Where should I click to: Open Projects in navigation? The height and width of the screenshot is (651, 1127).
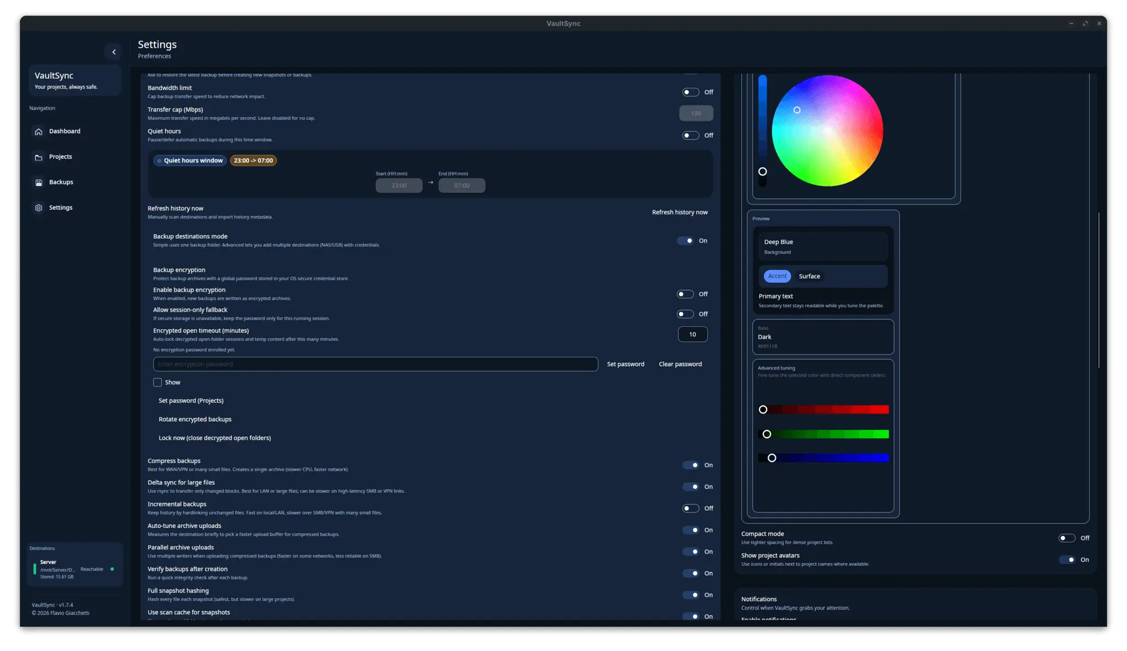coord(61,157)
